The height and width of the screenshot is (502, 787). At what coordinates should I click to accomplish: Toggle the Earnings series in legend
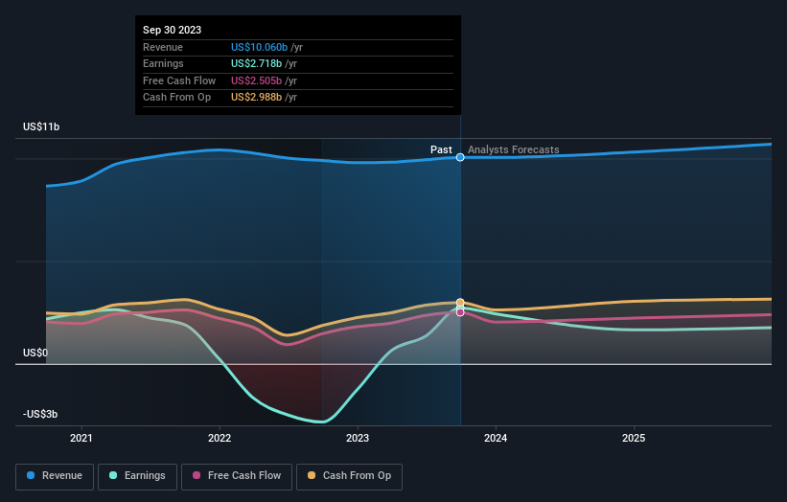pyautogui.click(x=137, y=475)
